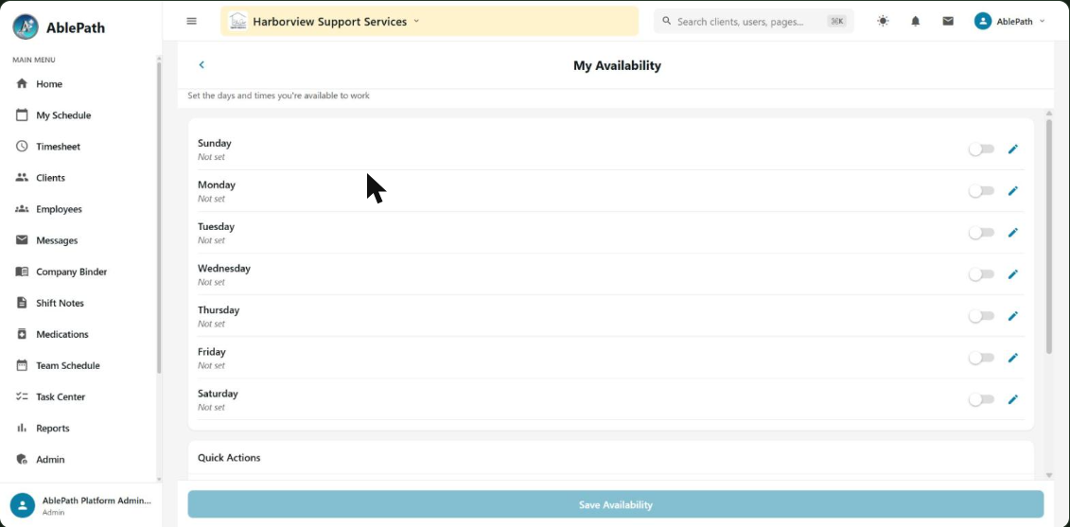Edit Thursday availability with pencil icon

[1012, 315]
